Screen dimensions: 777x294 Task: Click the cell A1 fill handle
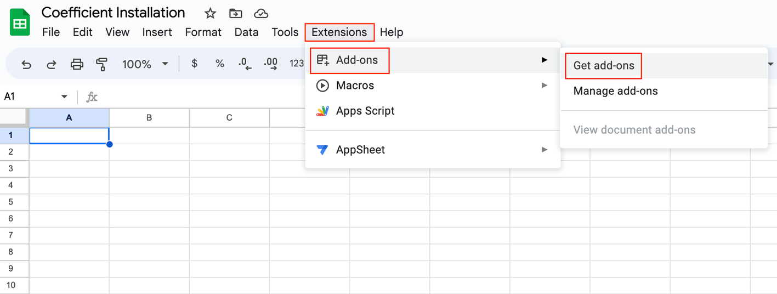click(x=110, y=144)
